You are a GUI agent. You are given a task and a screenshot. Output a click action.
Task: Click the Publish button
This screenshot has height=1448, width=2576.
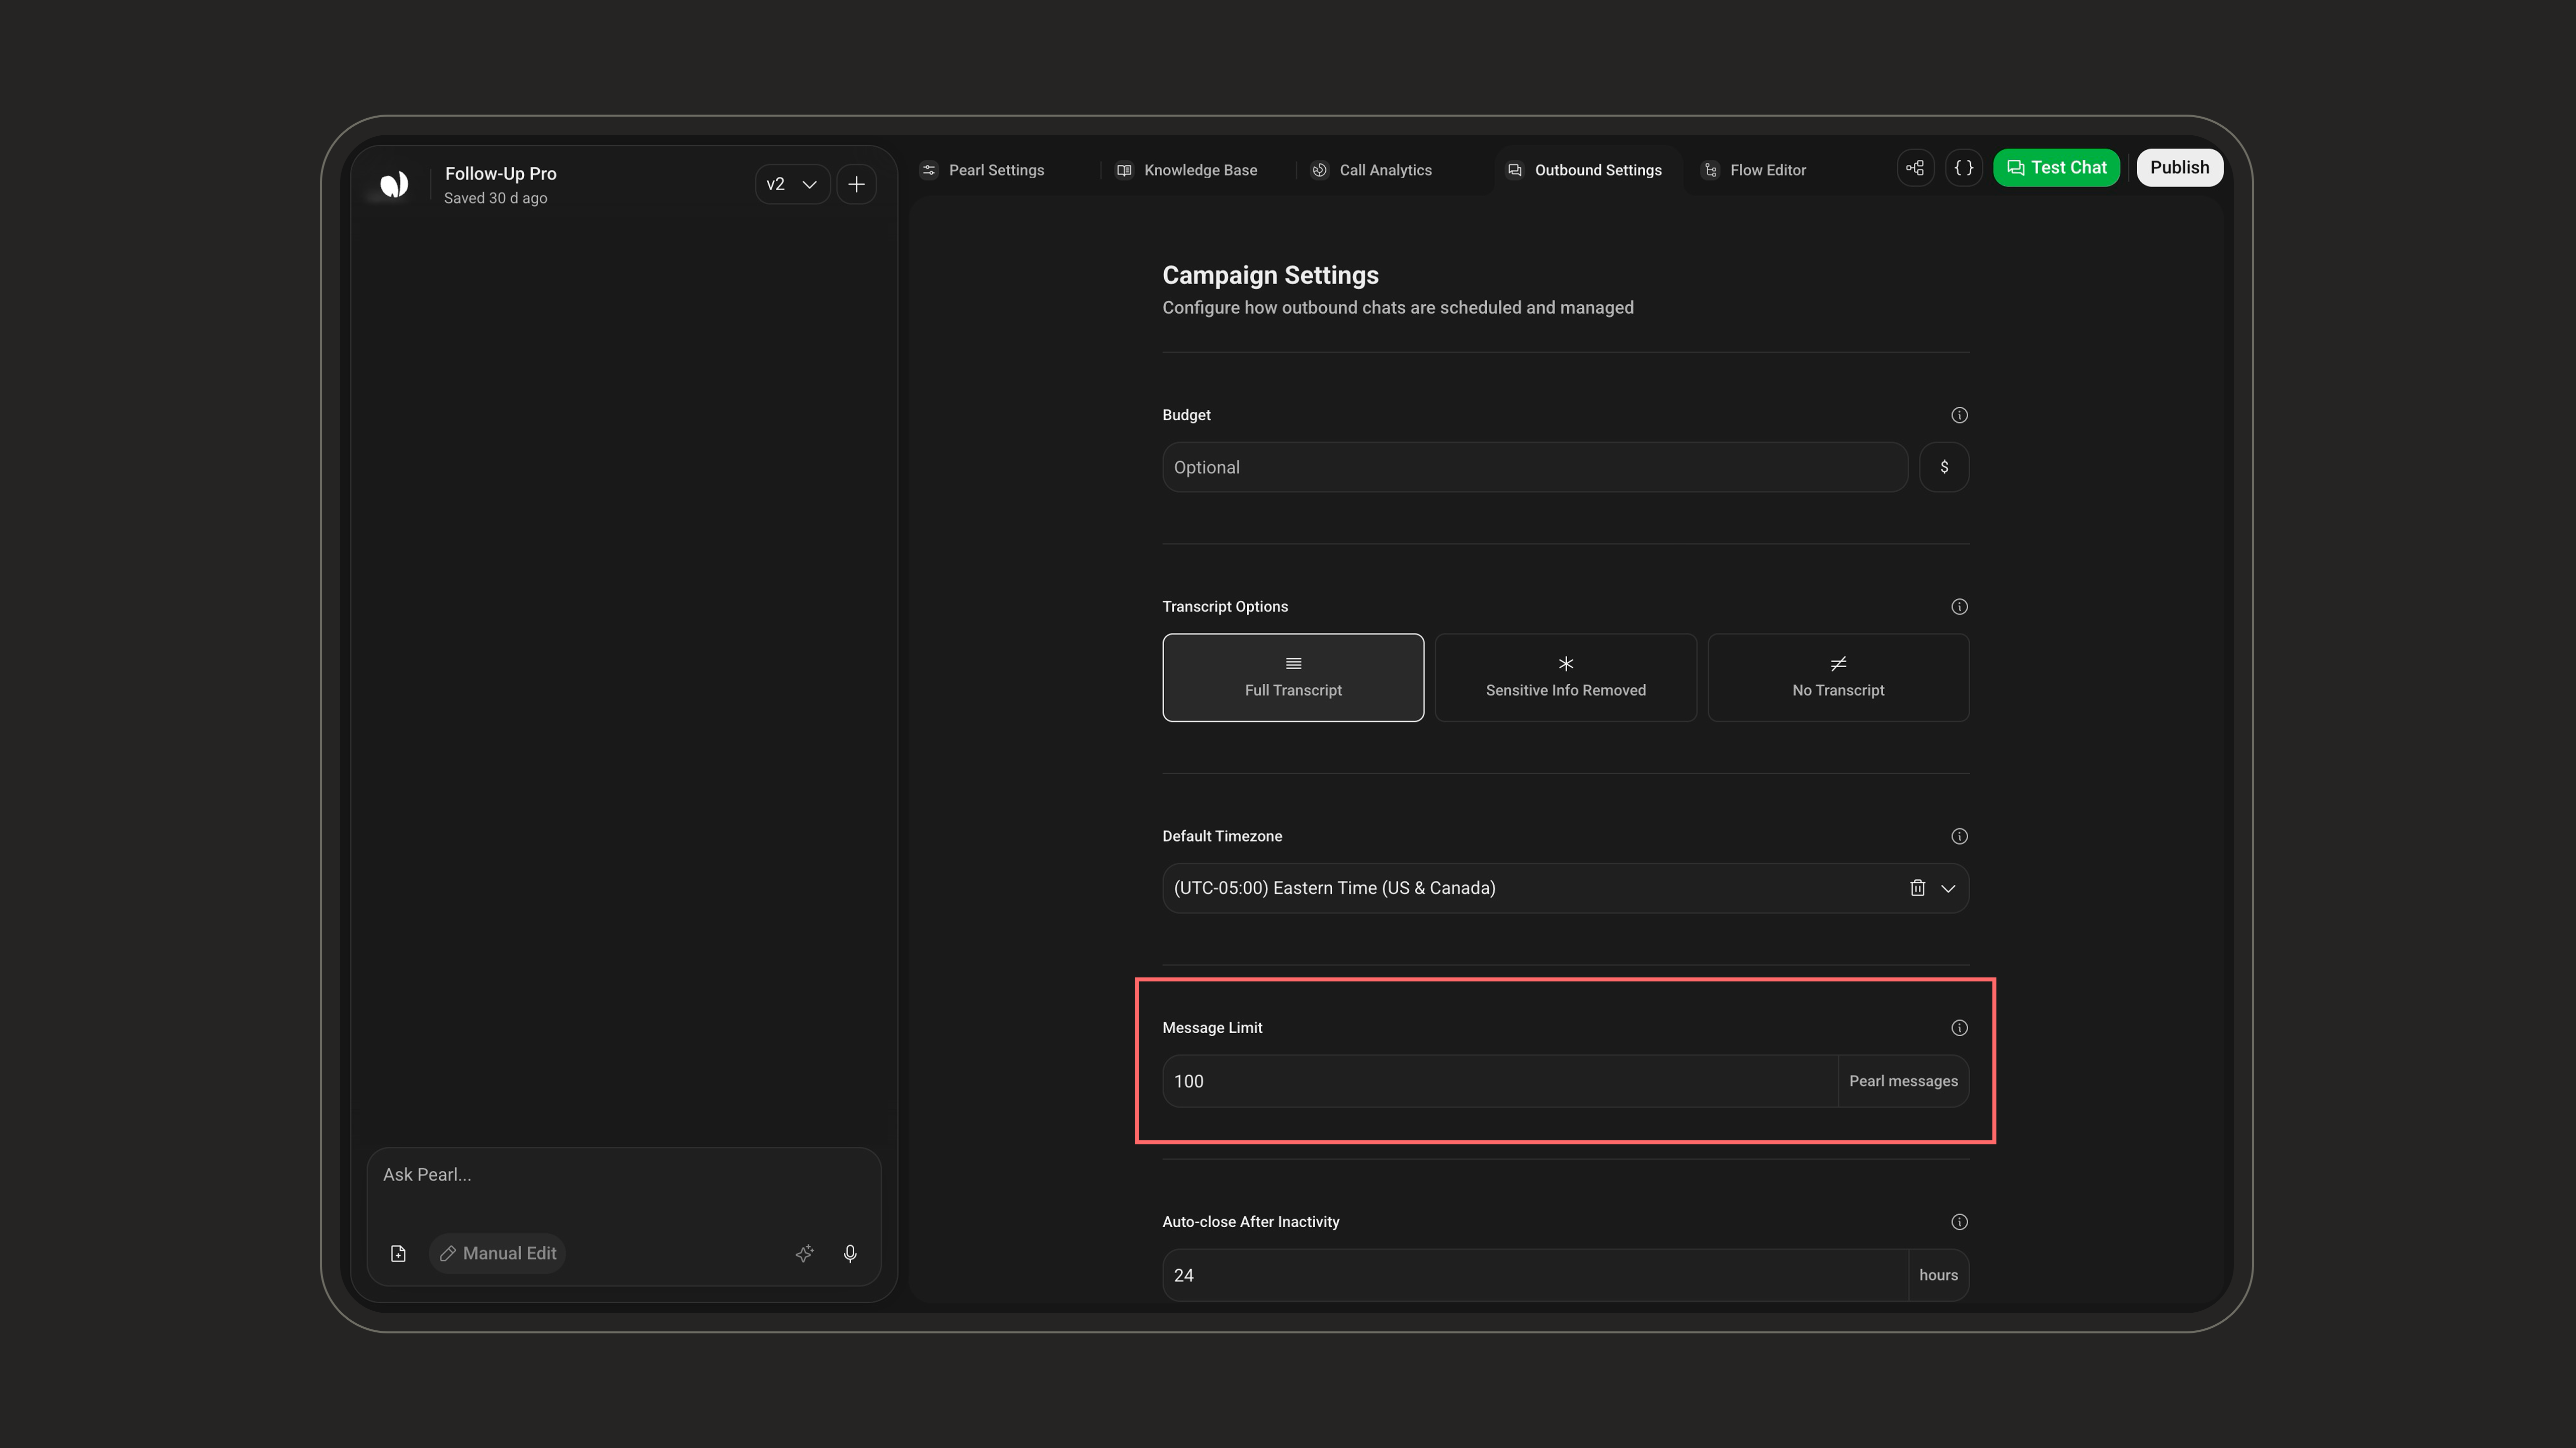click(x=2180, y=168)
